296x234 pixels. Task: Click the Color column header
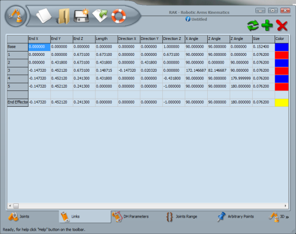pyautogui.click(x=282, y=39)
